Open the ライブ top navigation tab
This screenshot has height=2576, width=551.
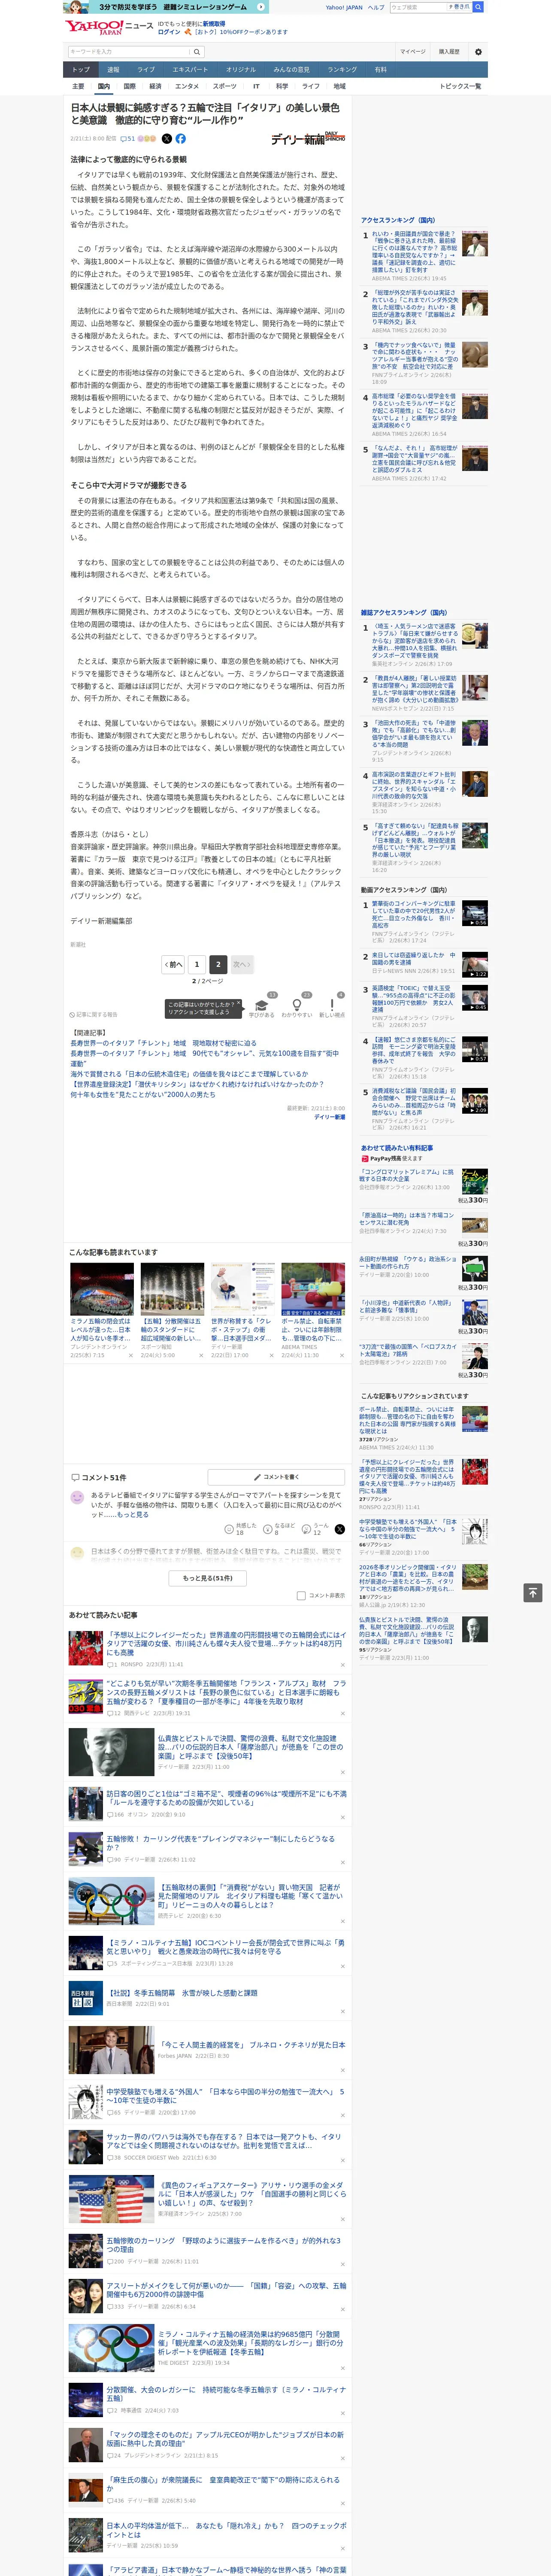[146, 70]
